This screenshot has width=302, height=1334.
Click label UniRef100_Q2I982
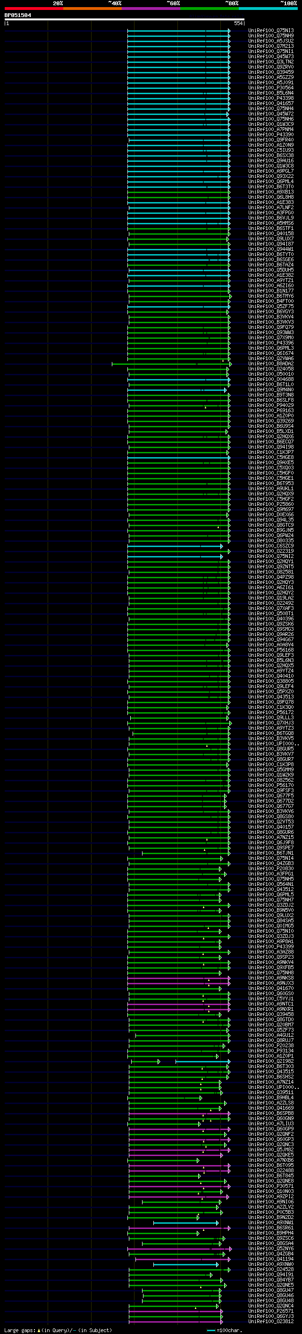(x=270, y=1061)
